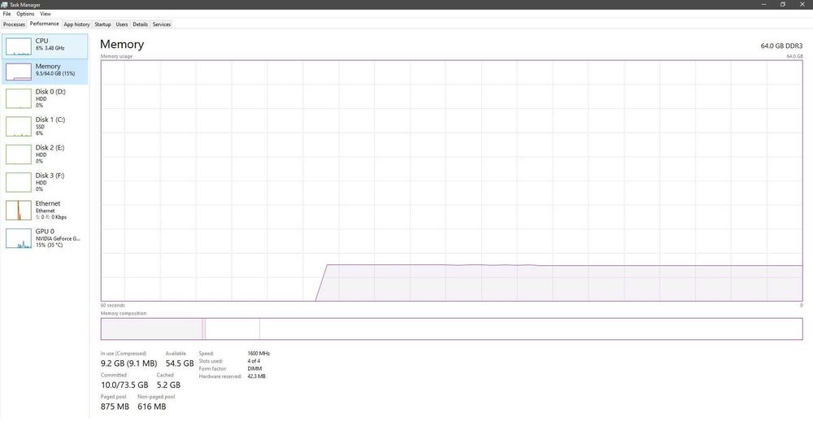Click the Available value 54.5 GB
The width and height of the screenshot is (813, 422).
coord(180,363)
